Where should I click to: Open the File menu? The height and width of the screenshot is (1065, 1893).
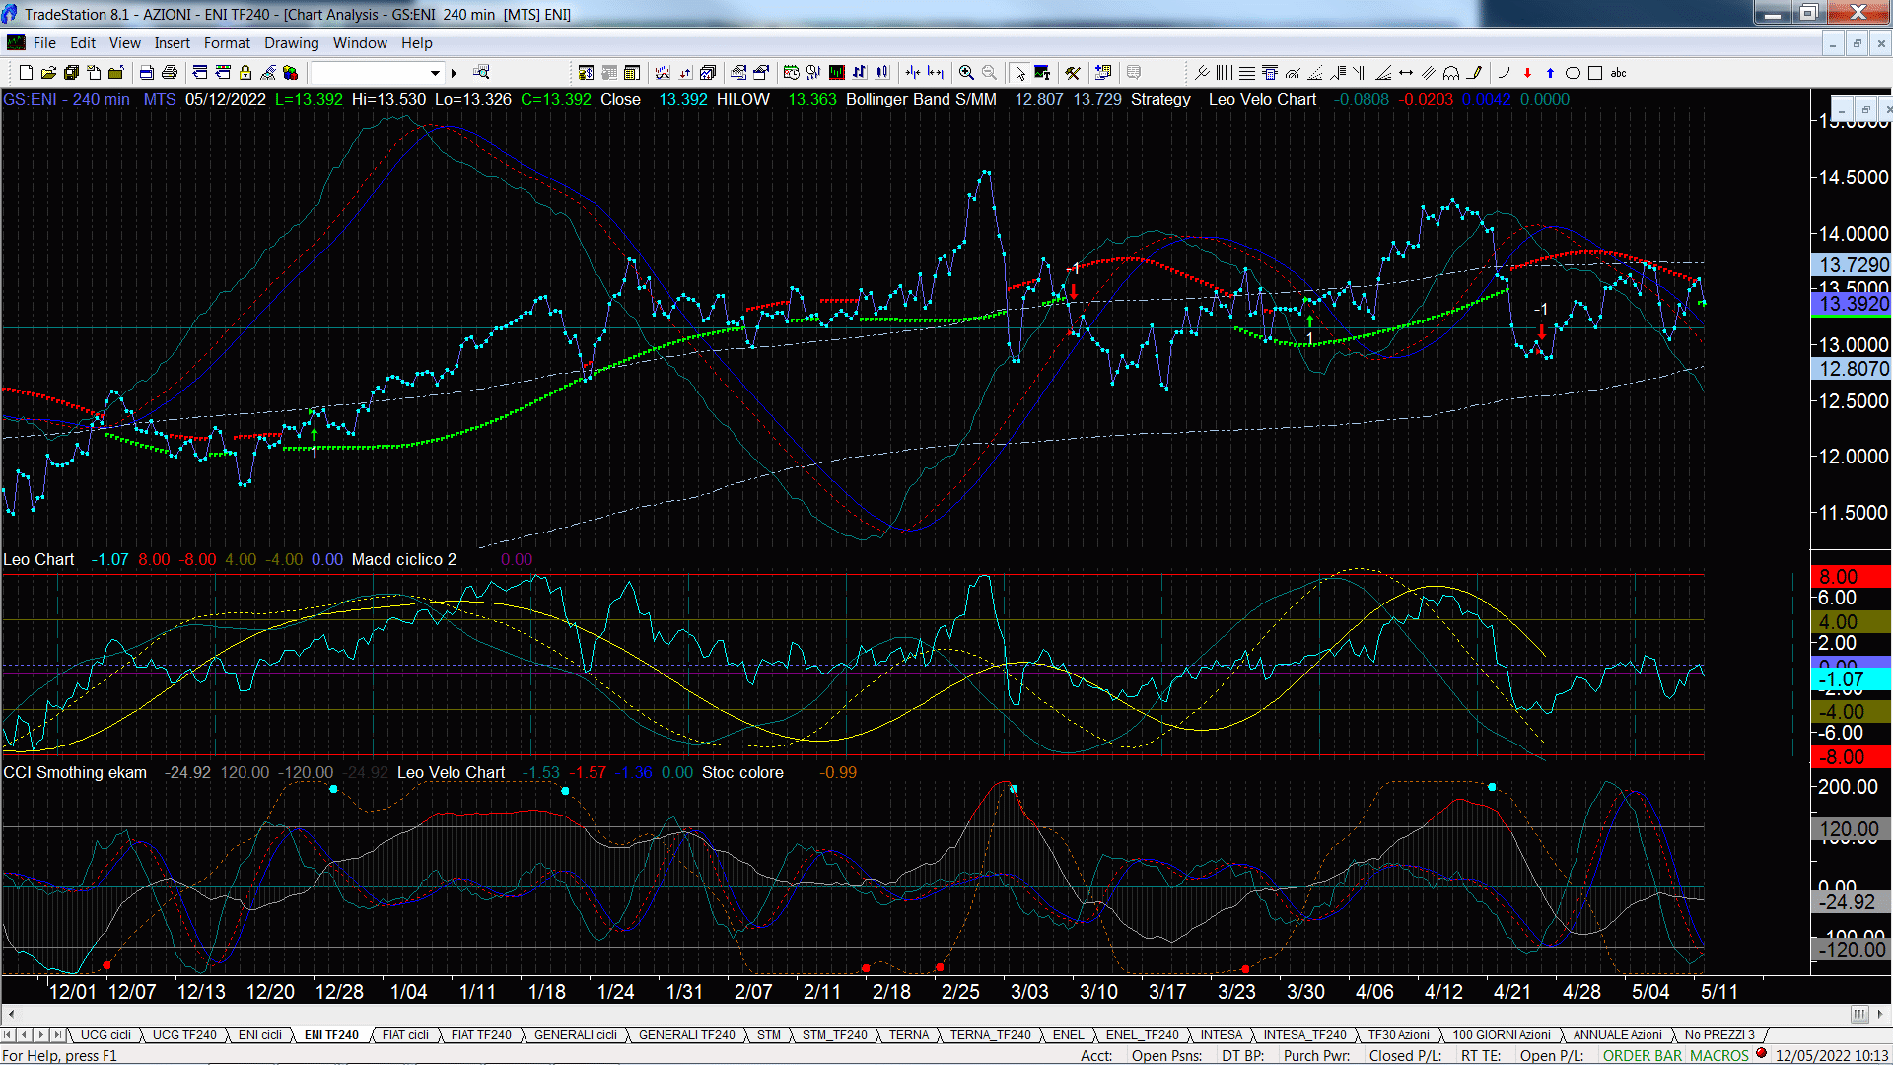click(x=44, y=43)
